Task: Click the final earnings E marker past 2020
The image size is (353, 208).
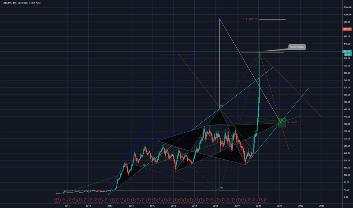Action: click(x=265, y=200)
